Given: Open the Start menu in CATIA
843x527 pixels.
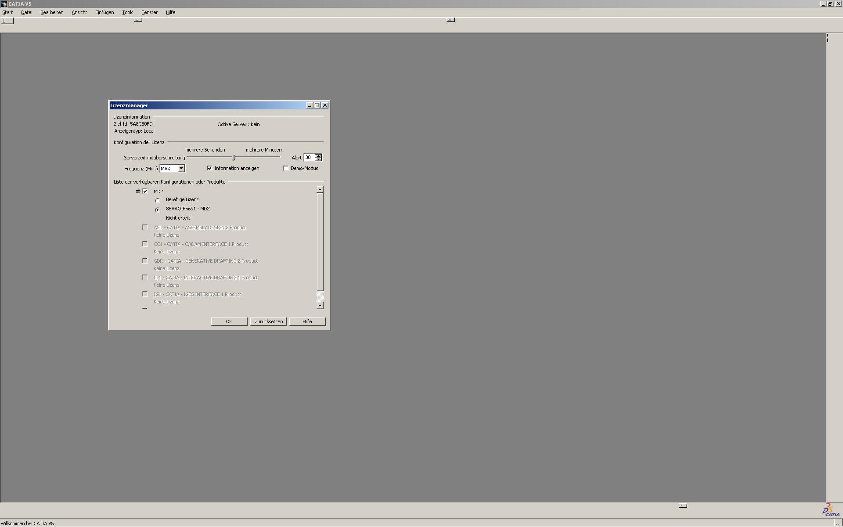Looking at the screenshot, I should tap(7, 12).
